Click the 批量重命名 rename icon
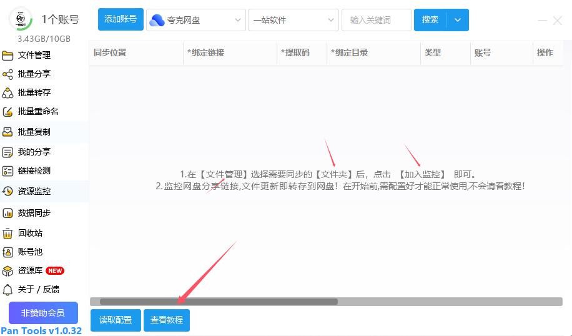 click(x=7, y=112)
